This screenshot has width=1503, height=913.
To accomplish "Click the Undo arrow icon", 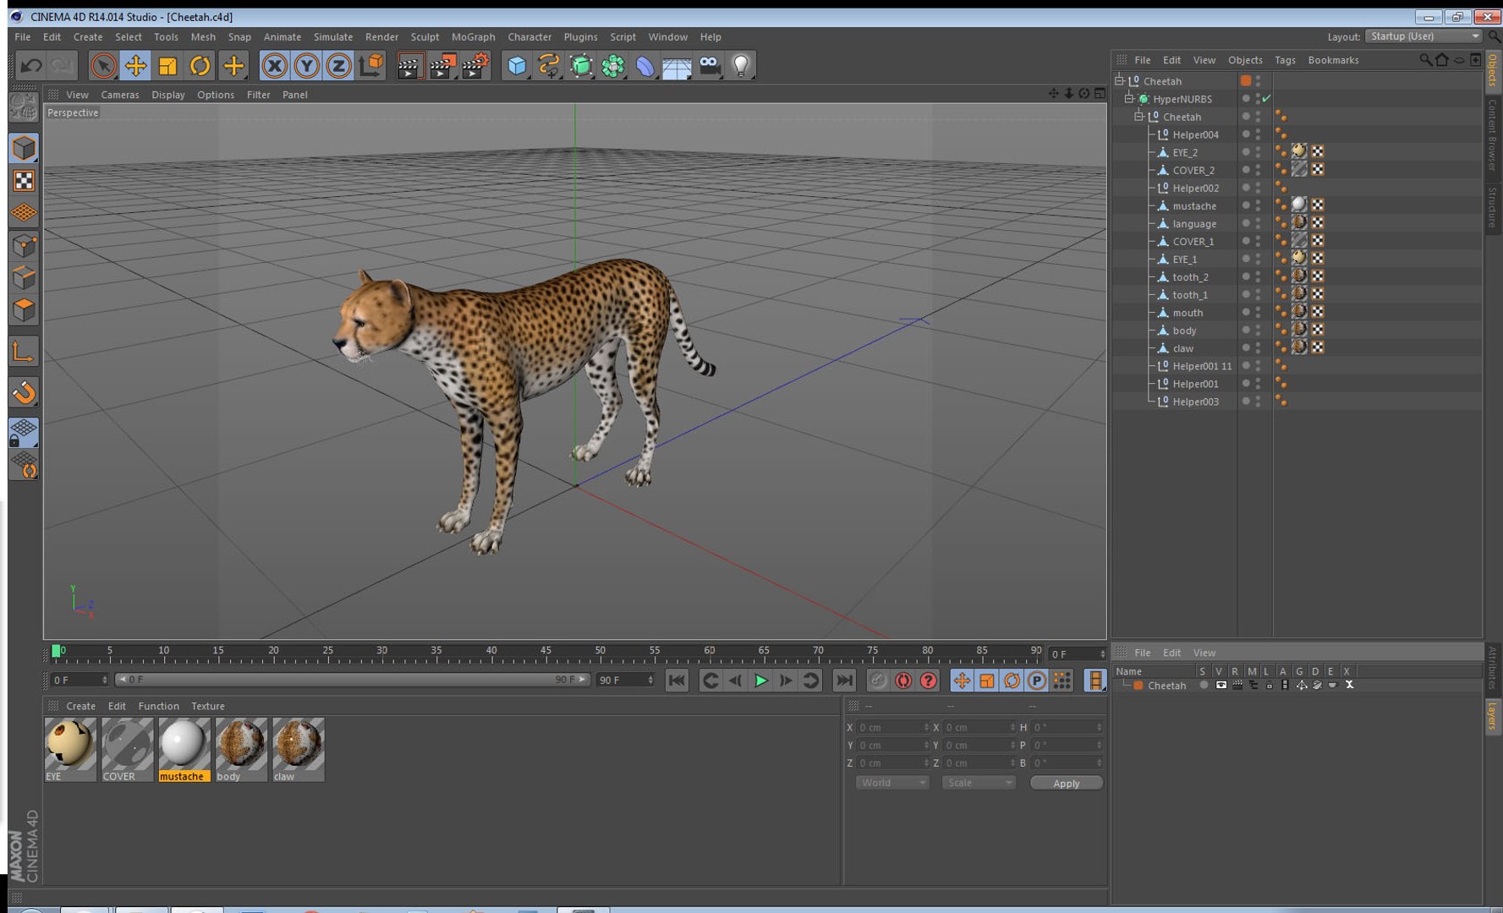I will (32, 65).
